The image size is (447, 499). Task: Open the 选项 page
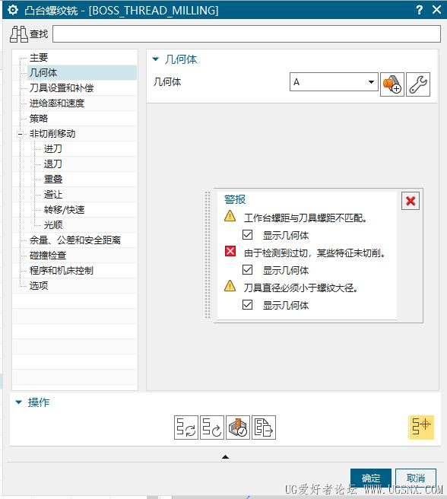pos(39,286)
